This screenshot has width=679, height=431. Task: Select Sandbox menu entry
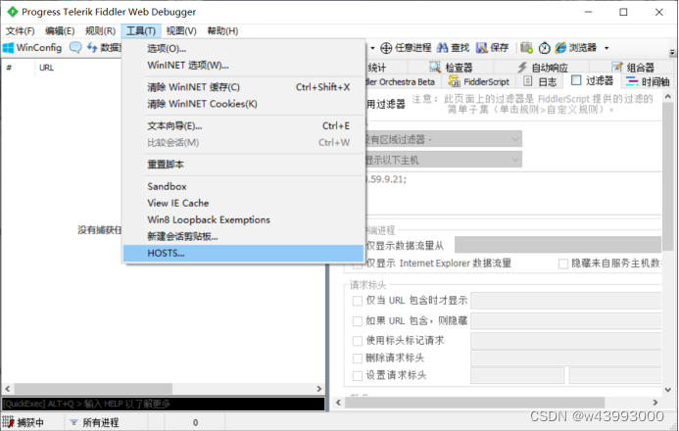[x=243, y=186]
